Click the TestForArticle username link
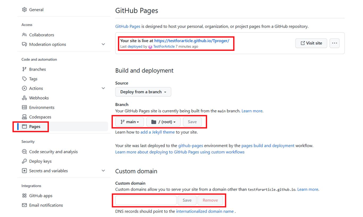Screen dimensions: 363x217 164,46
